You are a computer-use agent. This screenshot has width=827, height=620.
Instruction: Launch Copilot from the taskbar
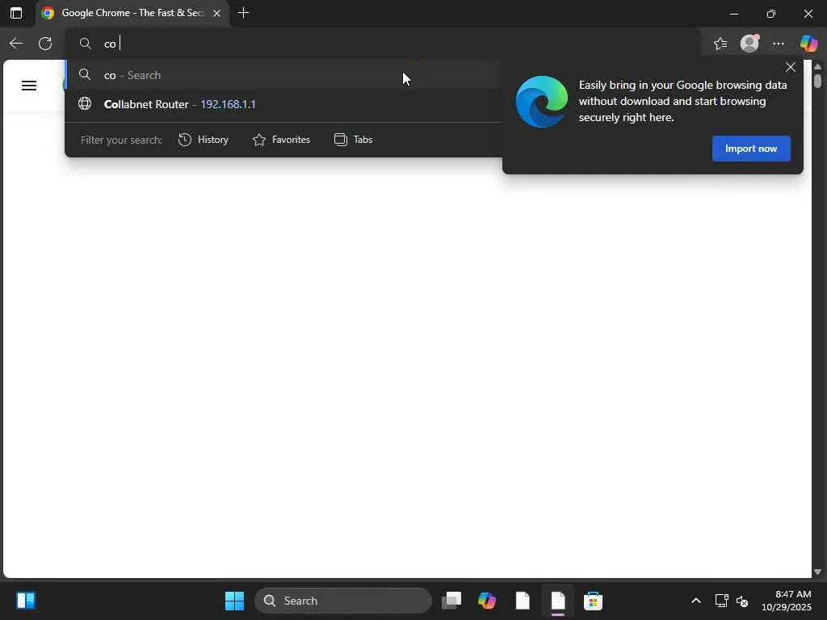coord(487,601)
